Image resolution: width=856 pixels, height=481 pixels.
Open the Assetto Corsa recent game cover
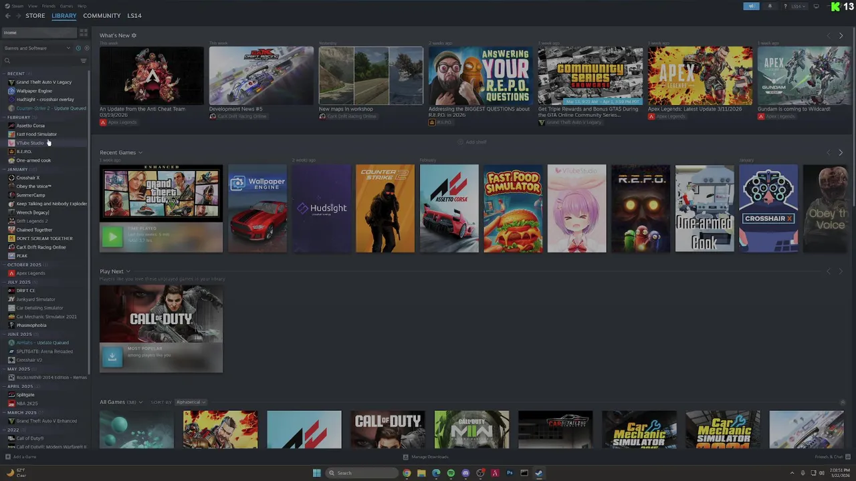[449, 208]
